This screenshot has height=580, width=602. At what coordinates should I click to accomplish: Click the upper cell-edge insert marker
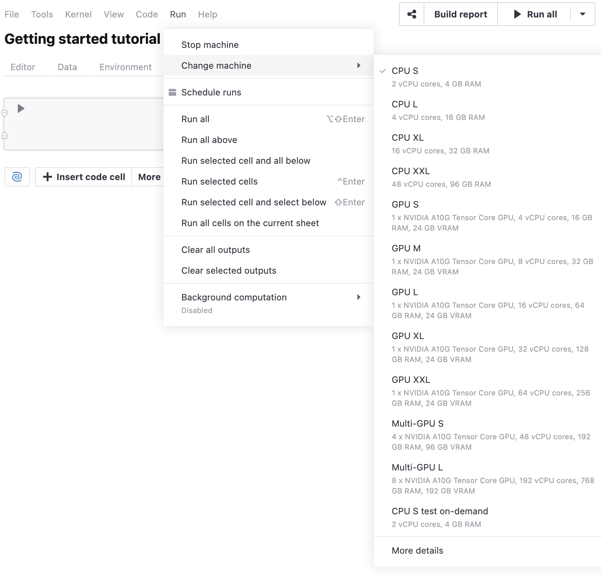click(4, 113)
